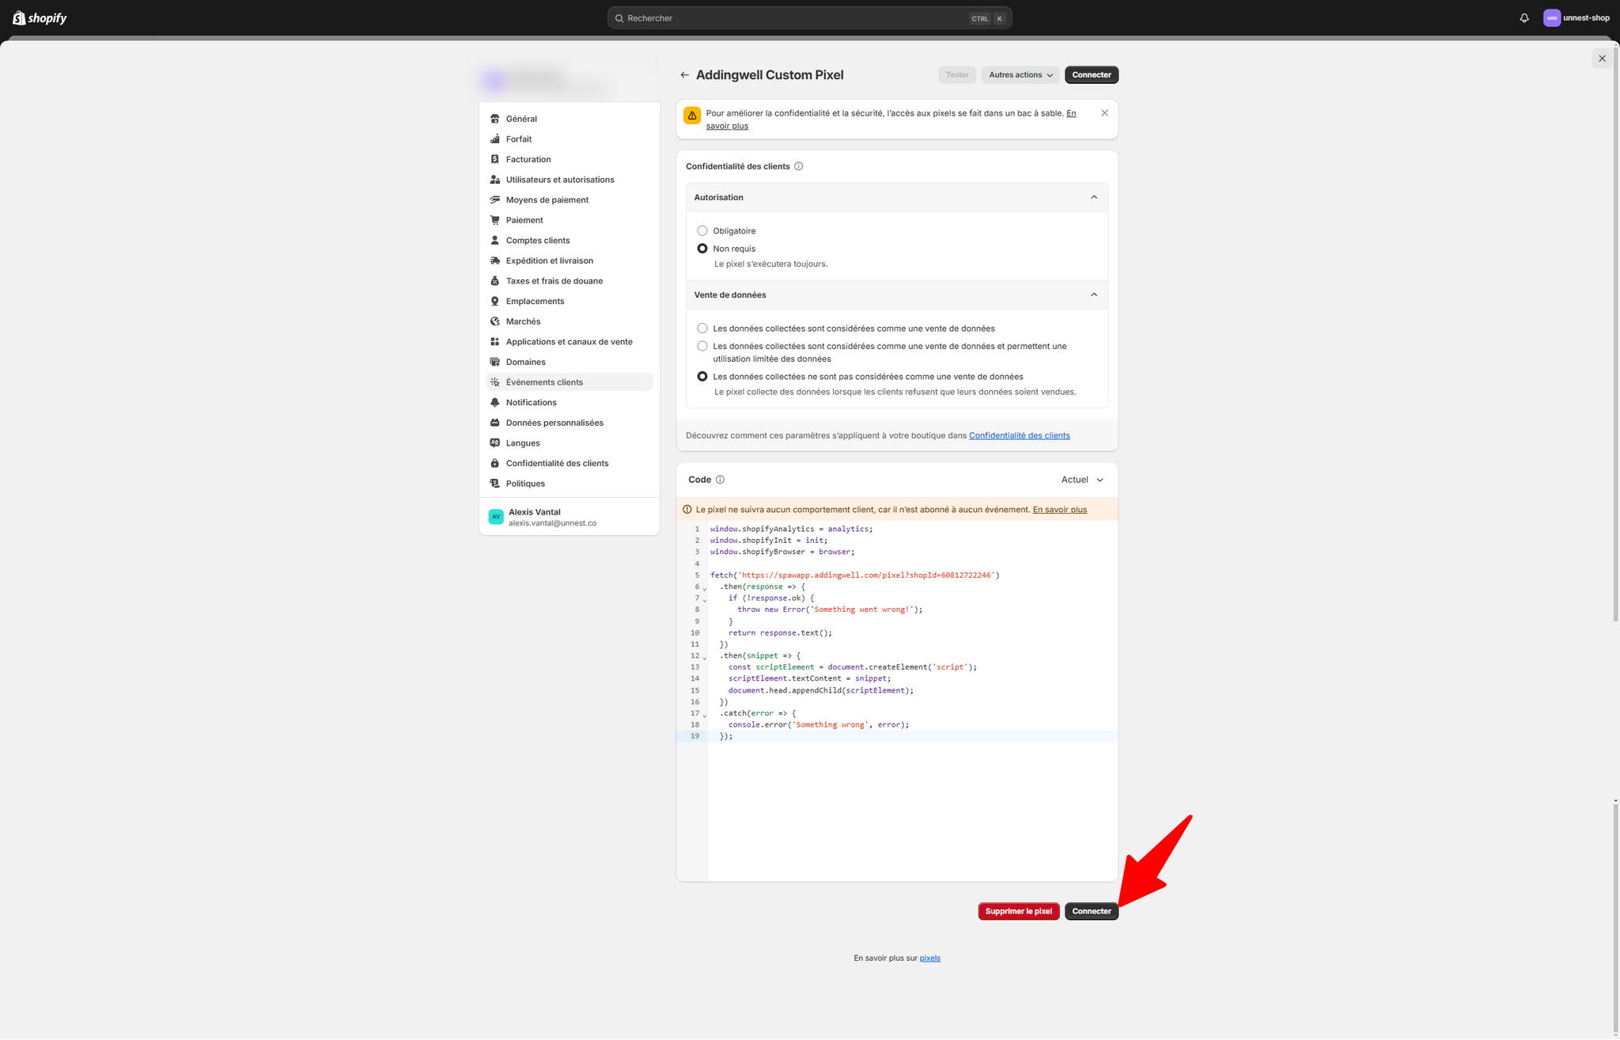The height and width of the screenshot is (1040, 1620).
Task: Open Confidentialité des clients sidebar item
Action: click(x=570, y=463)
